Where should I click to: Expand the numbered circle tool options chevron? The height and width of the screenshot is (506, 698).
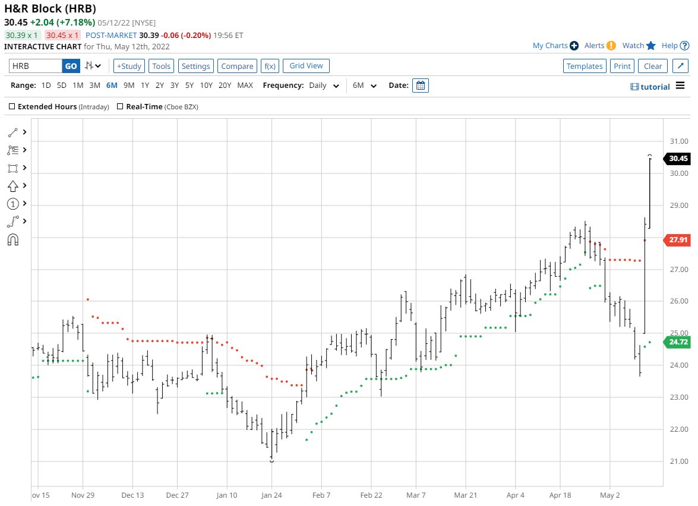(24, 203)
